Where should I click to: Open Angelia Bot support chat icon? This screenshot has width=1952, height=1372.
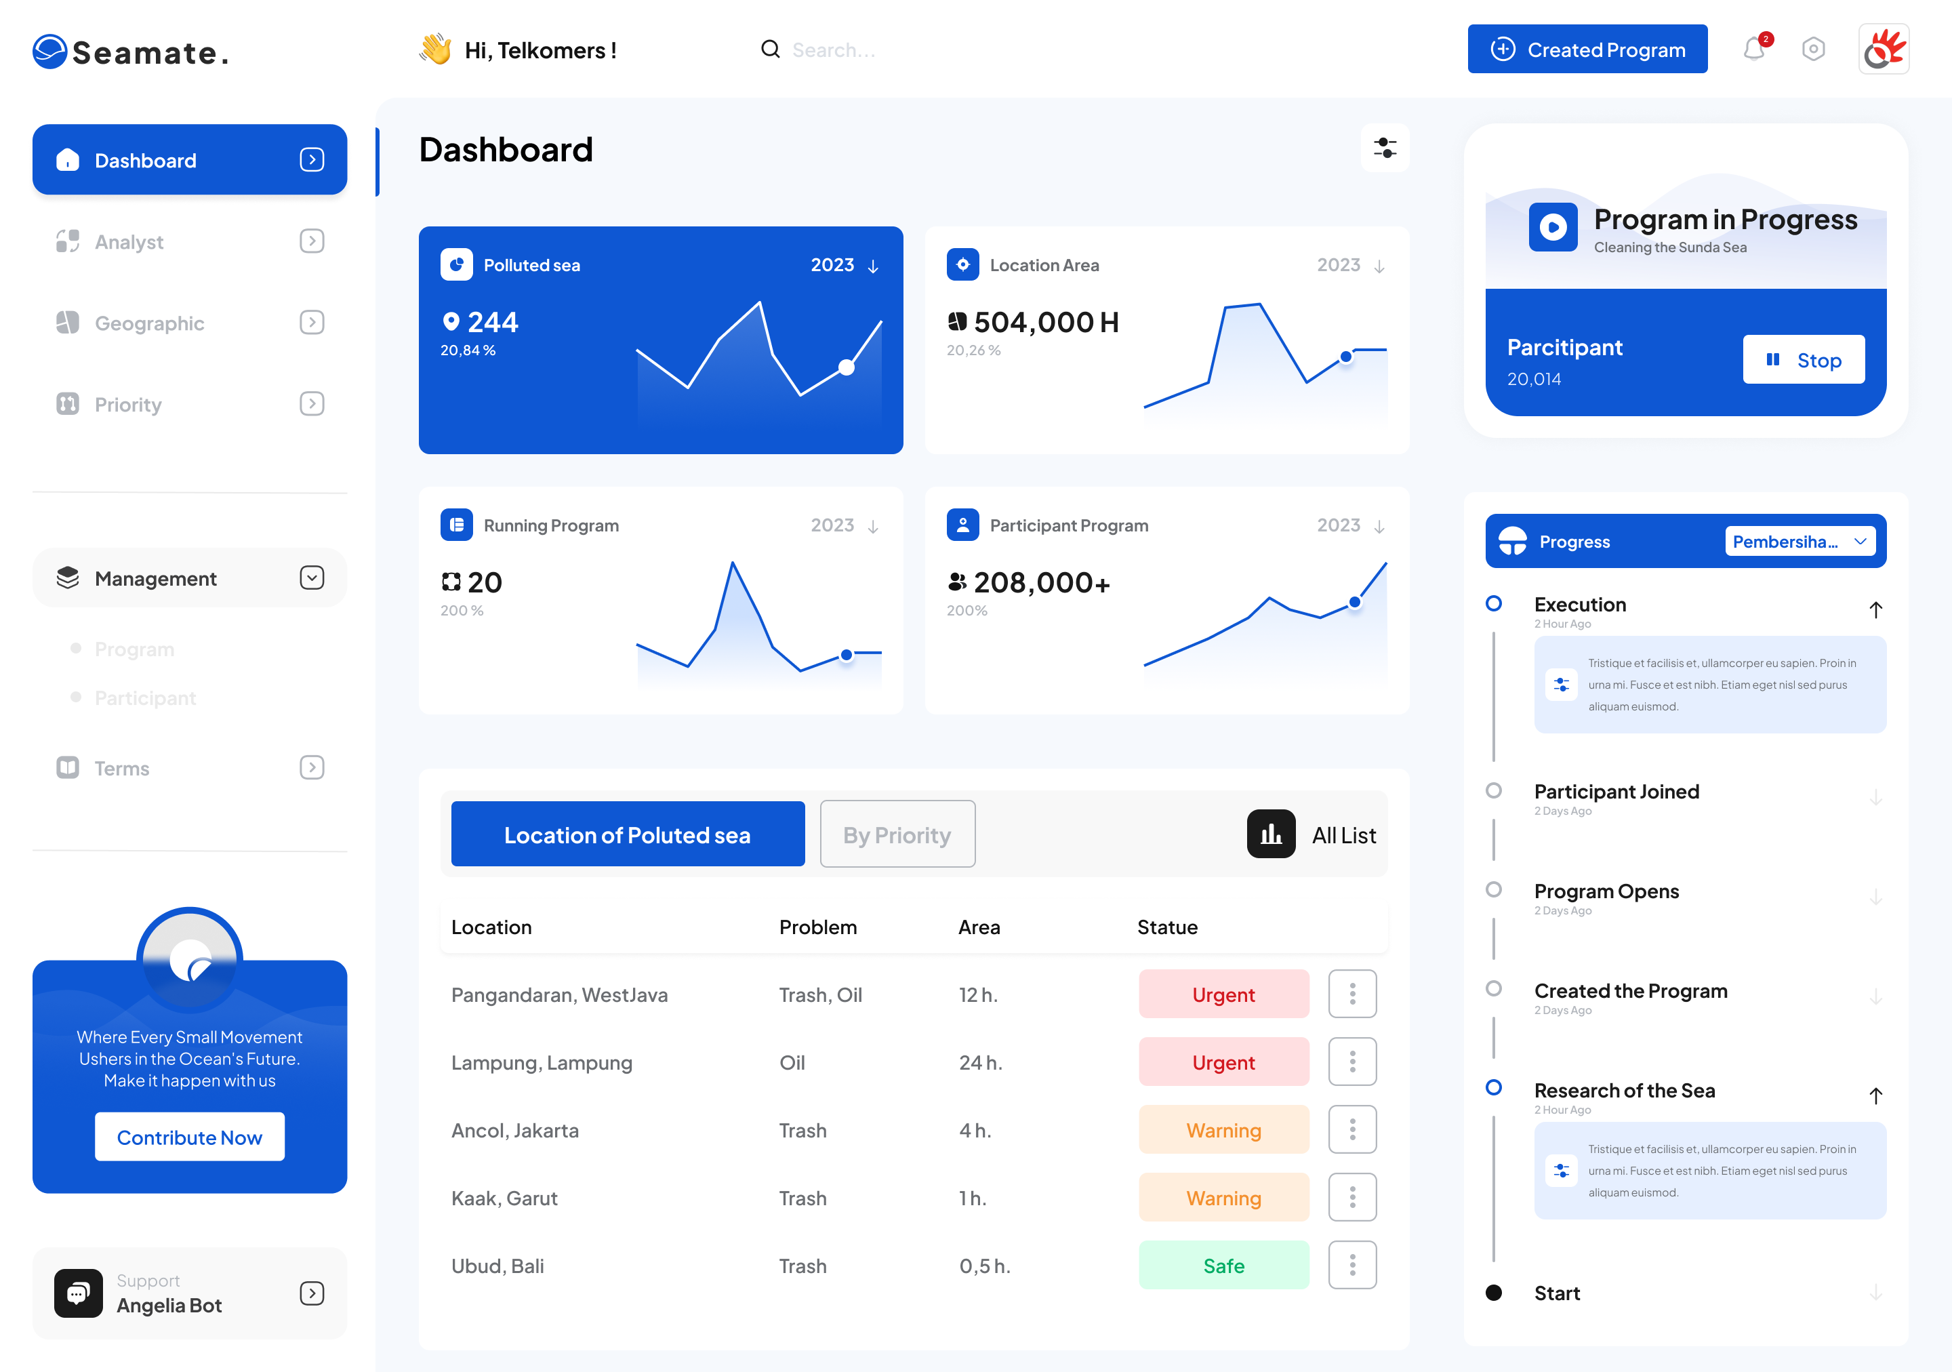78,1293
